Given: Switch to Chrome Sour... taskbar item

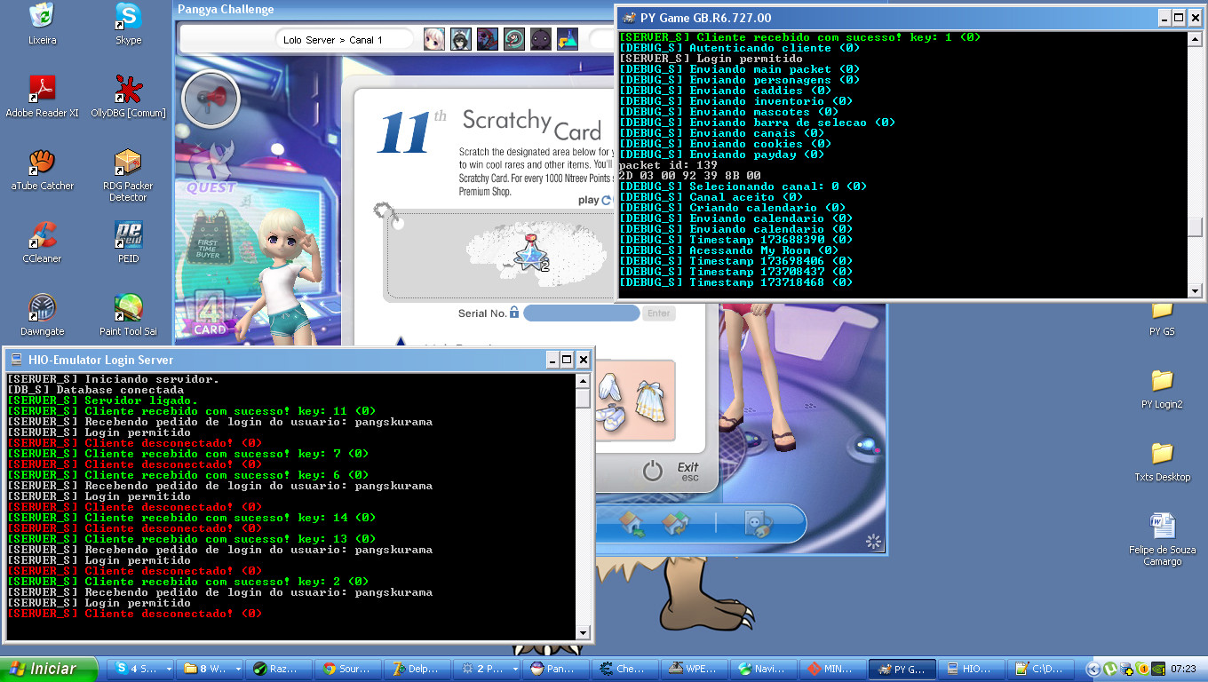Looking at the screenshot, I should [x=349, y=670].
